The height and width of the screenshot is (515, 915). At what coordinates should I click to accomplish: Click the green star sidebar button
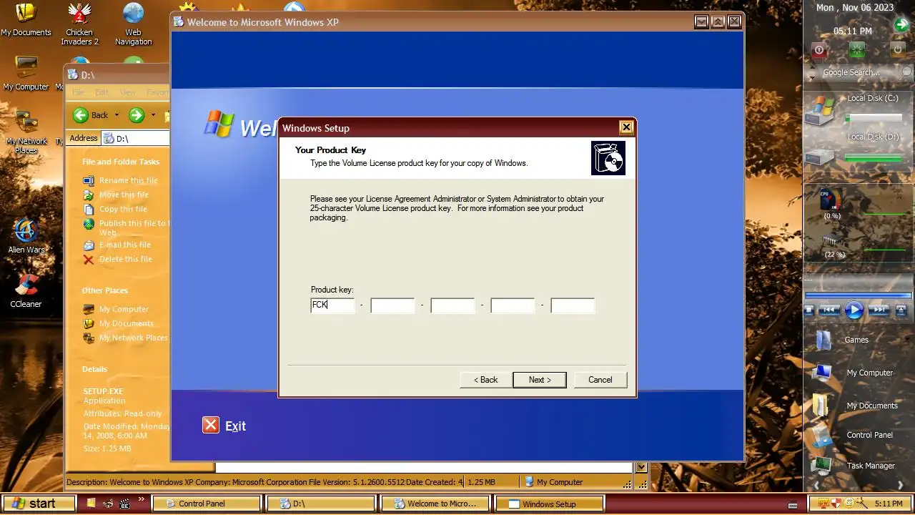pos(857,50)
